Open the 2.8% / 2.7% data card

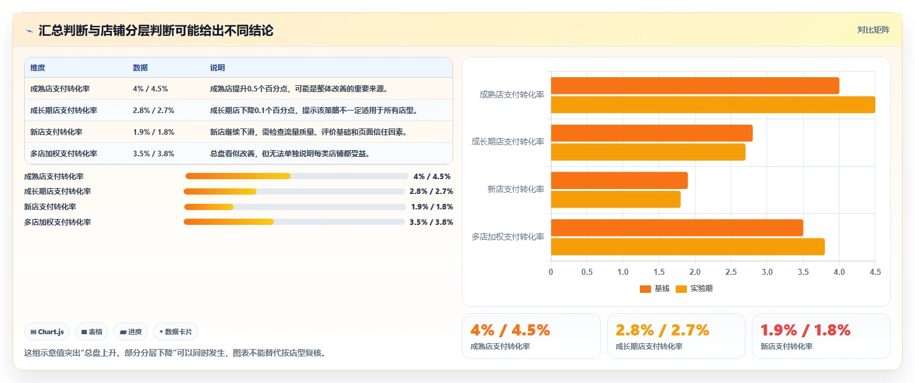pyautogui.click(x=676, y=336)
